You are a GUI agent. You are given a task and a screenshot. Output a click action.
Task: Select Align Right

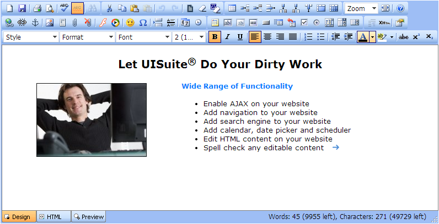[280, 37]
